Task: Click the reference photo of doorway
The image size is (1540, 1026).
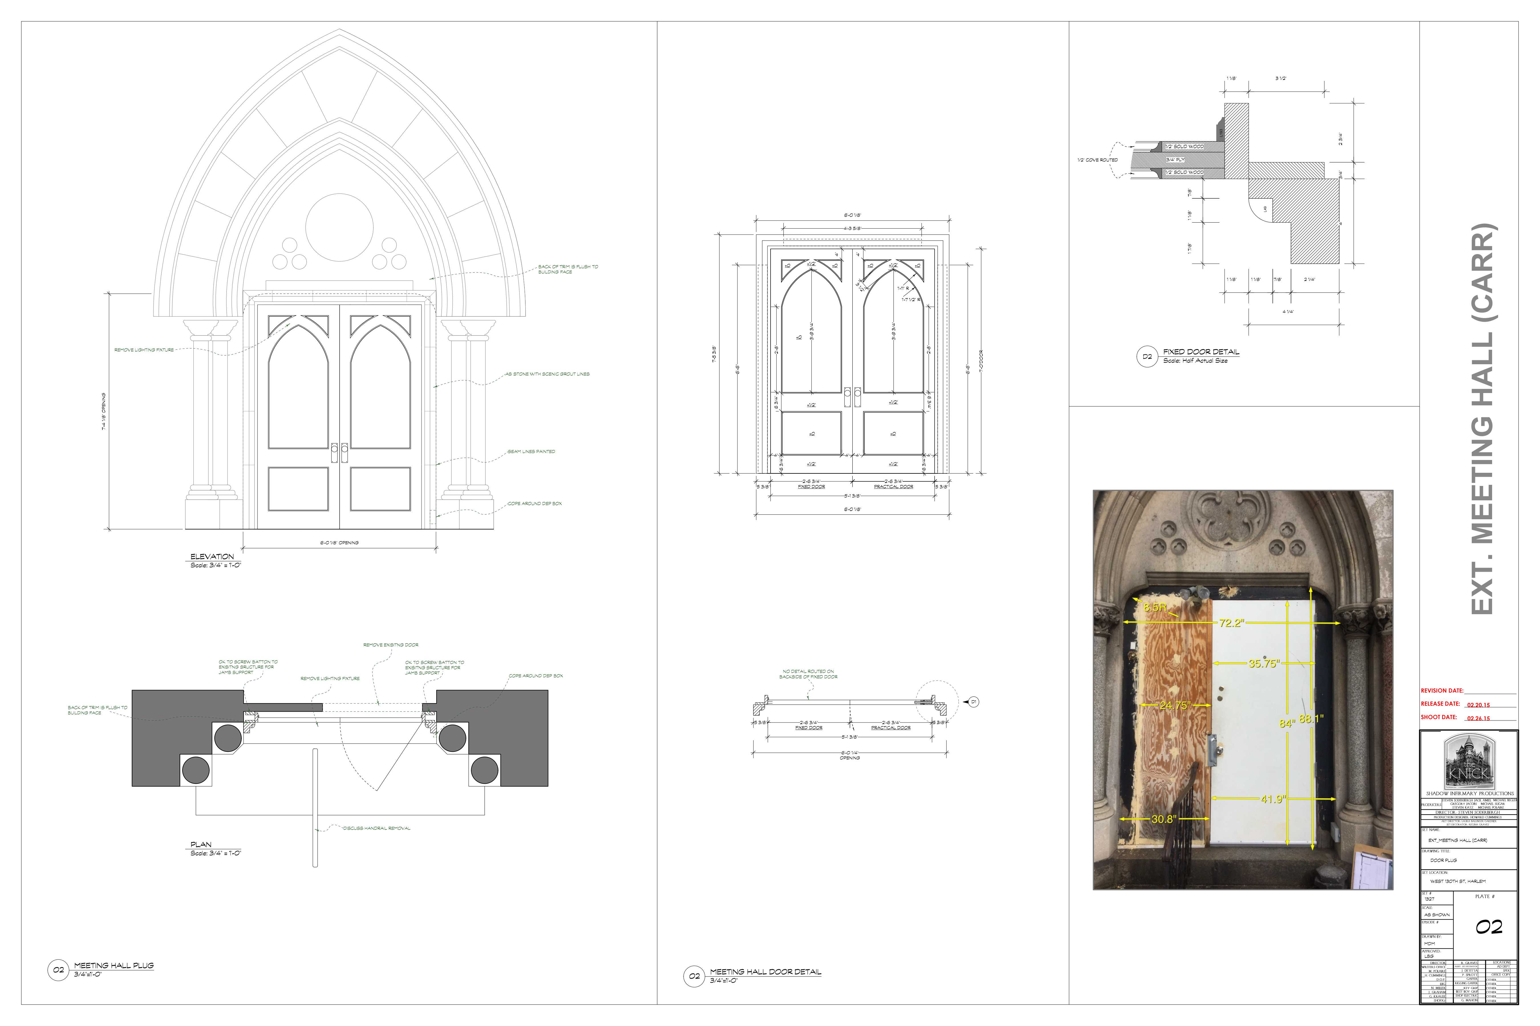Action: point(1243,689)
